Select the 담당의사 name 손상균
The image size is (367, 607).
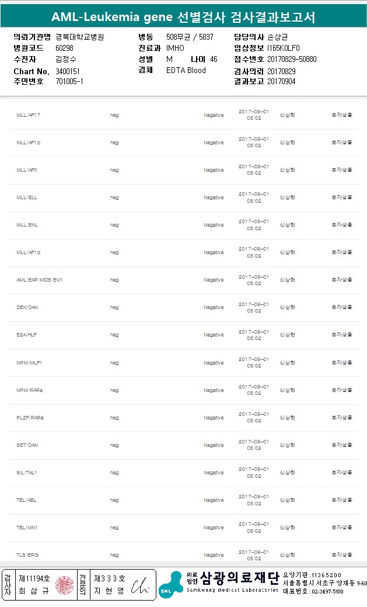278,37
